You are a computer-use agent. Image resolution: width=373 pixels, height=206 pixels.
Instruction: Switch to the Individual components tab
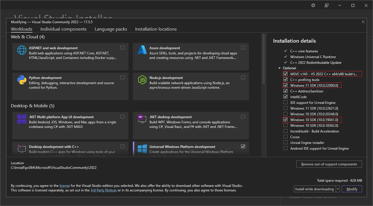63,29
